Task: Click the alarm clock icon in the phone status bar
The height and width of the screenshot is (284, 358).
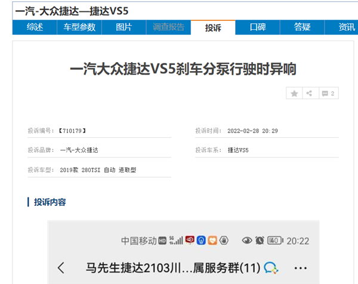Action: click(260, 240)
